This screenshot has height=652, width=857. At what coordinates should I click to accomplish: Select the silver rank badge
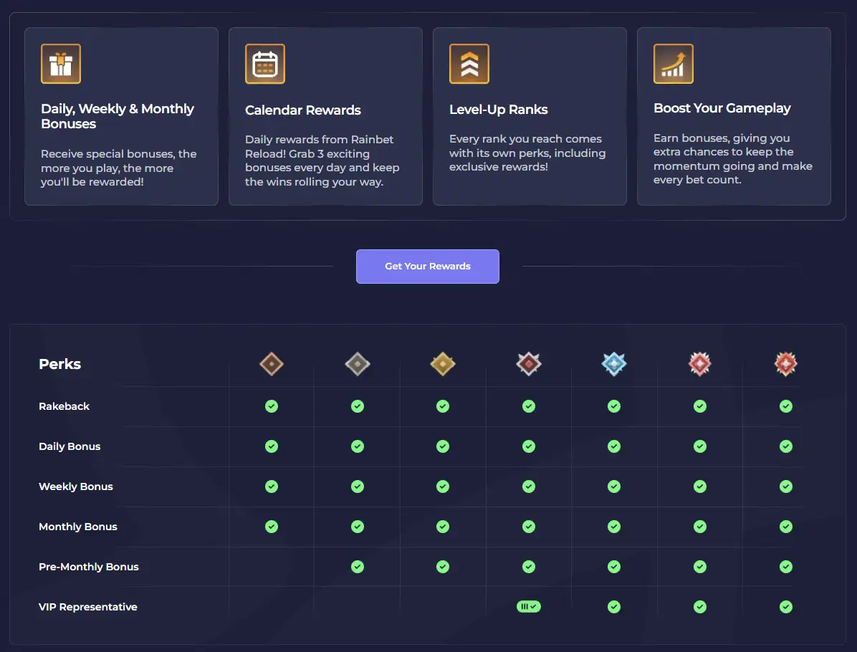[x=357, y=363]
